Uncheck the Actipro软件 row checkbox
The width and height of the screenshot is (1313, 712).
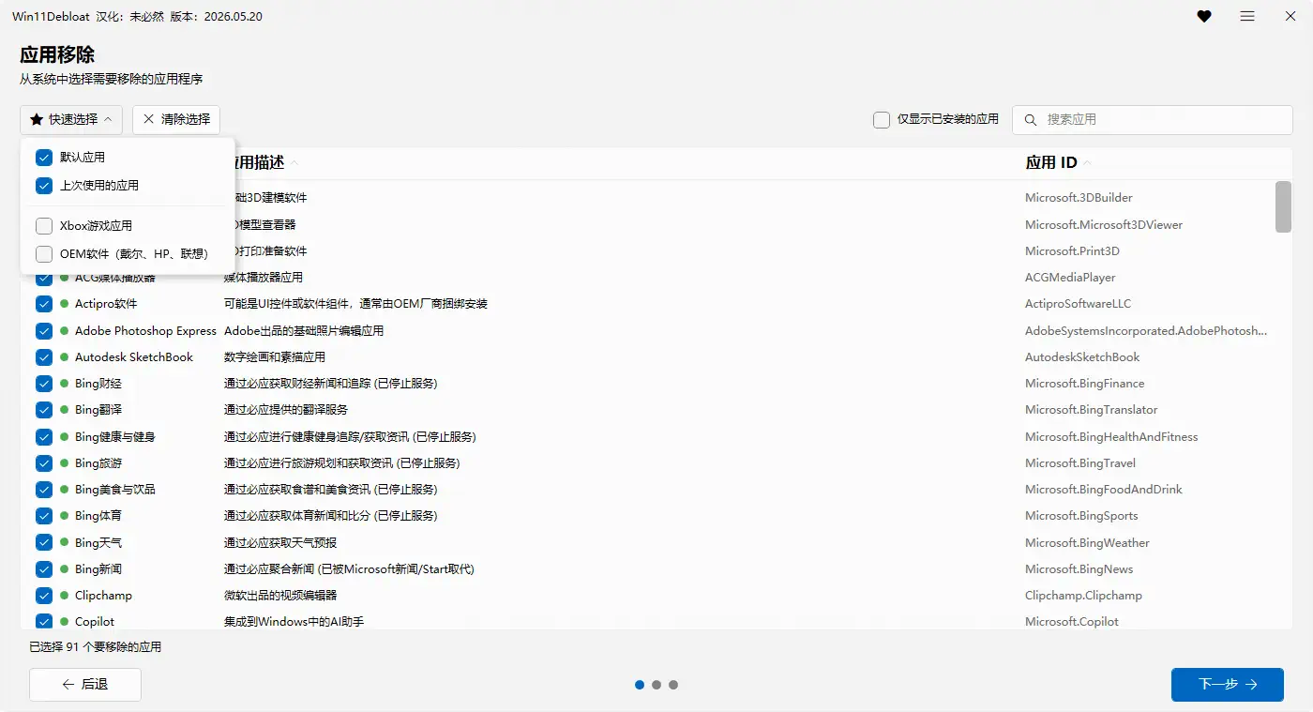pyautogui.click(x=44, y=304)
